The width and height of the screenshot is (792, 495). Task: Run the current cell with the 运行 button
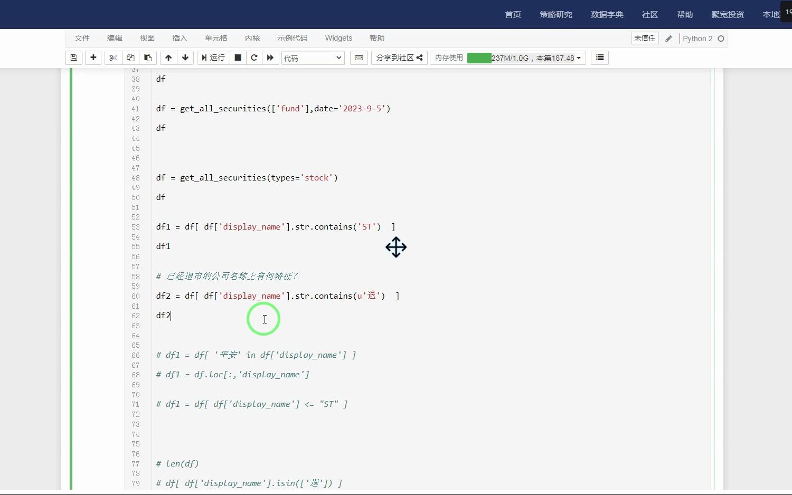213,58
